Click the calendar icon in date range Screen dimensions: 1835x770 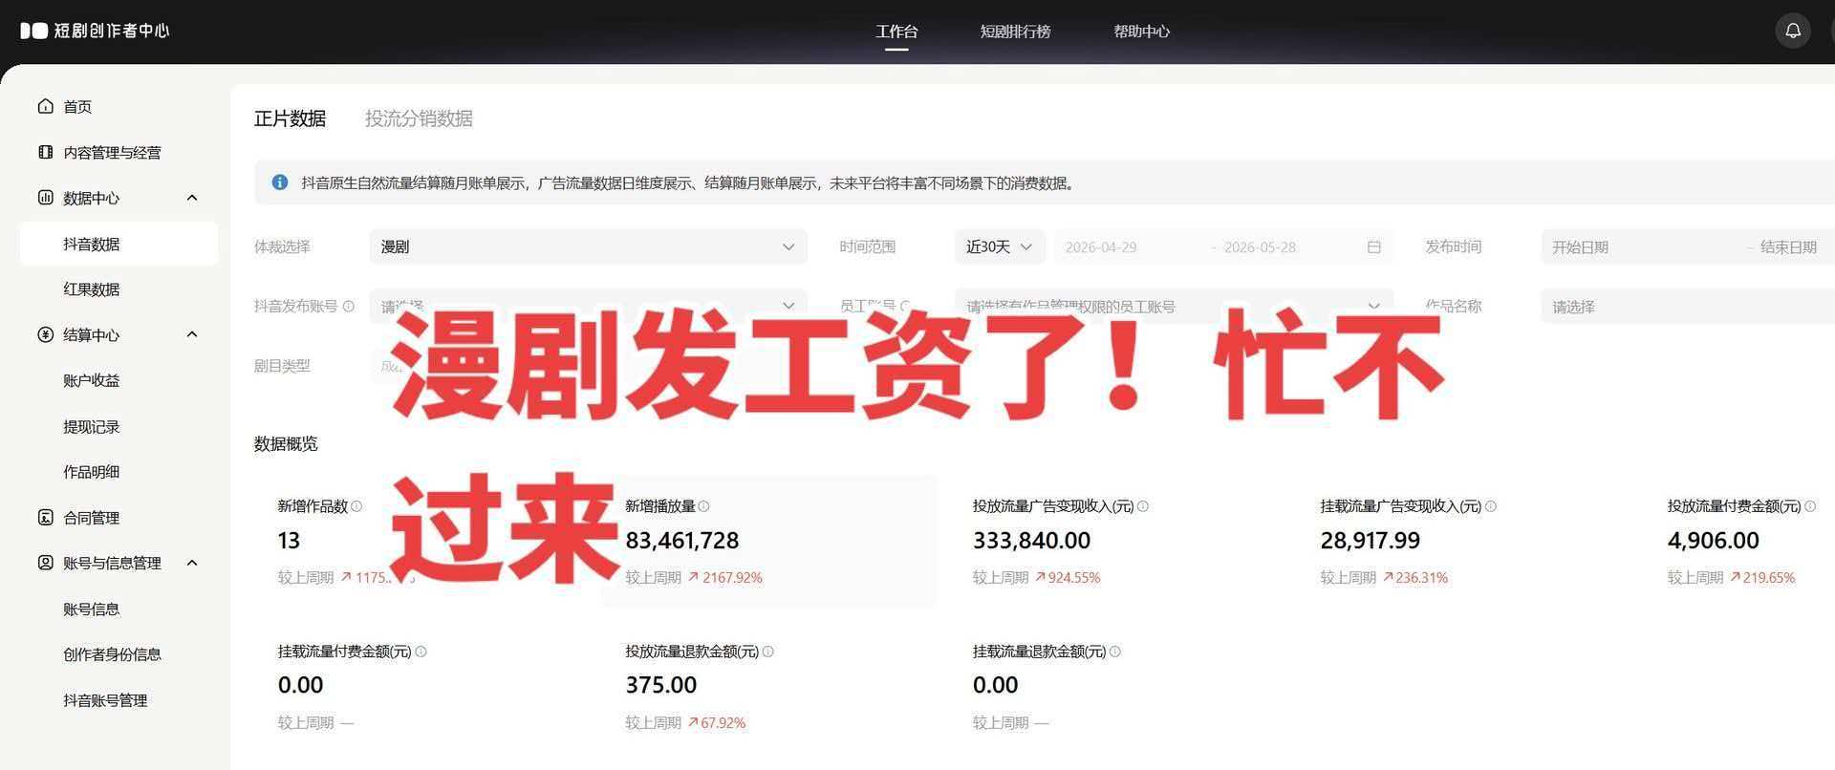[x=1373, y=246]
